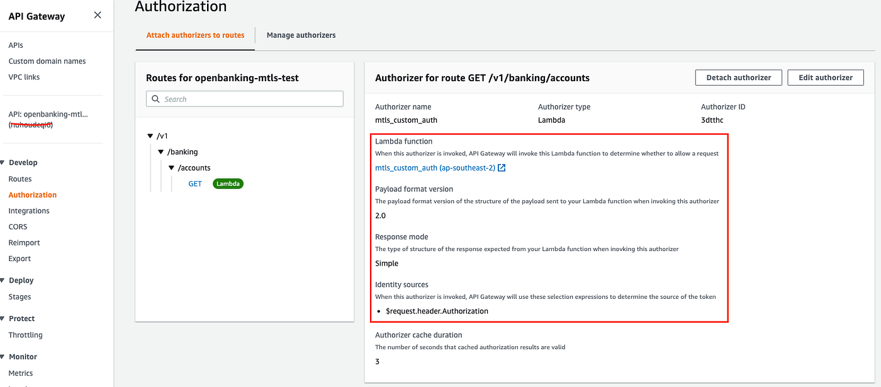
Task: Click the external link icon beside mtls_custom_auth
Action: [x=502, y=168]
